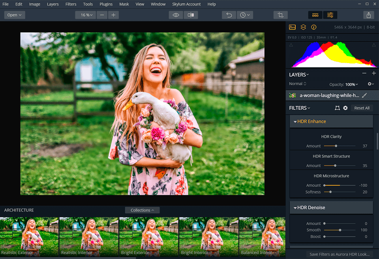
Task: Open the history clock dropdown
Action: pyautogui.click(x=245, y=15)
